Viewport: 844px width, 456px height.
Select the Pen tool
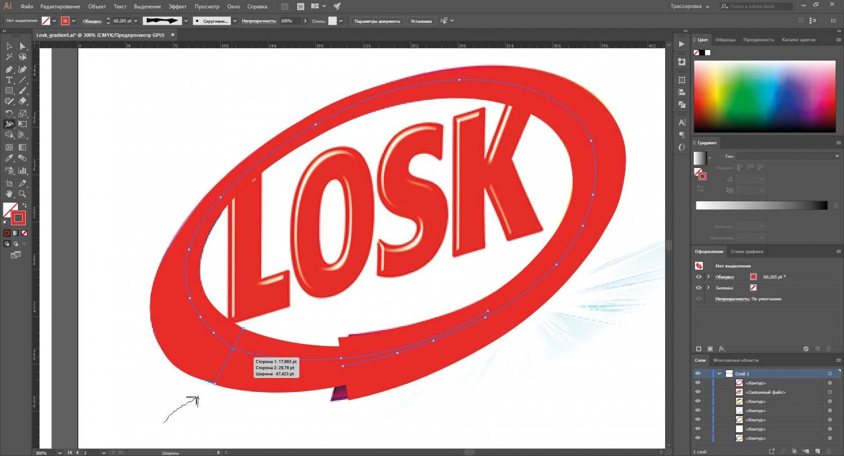point(9,70)
